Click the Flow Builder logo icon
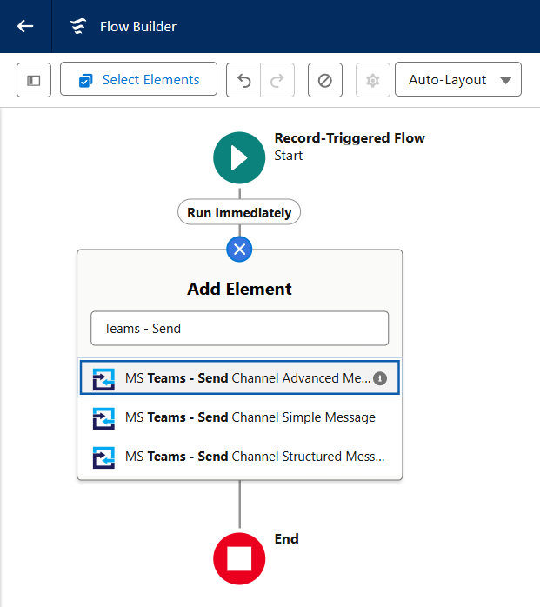Viewport: 540px width, 607px height. click(x=77, y=26)
